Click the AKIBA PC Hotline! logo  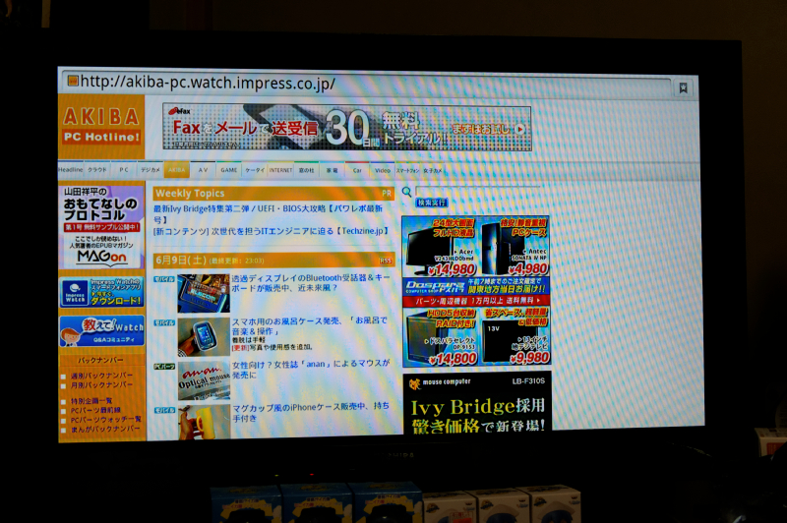tap(101, 126)
